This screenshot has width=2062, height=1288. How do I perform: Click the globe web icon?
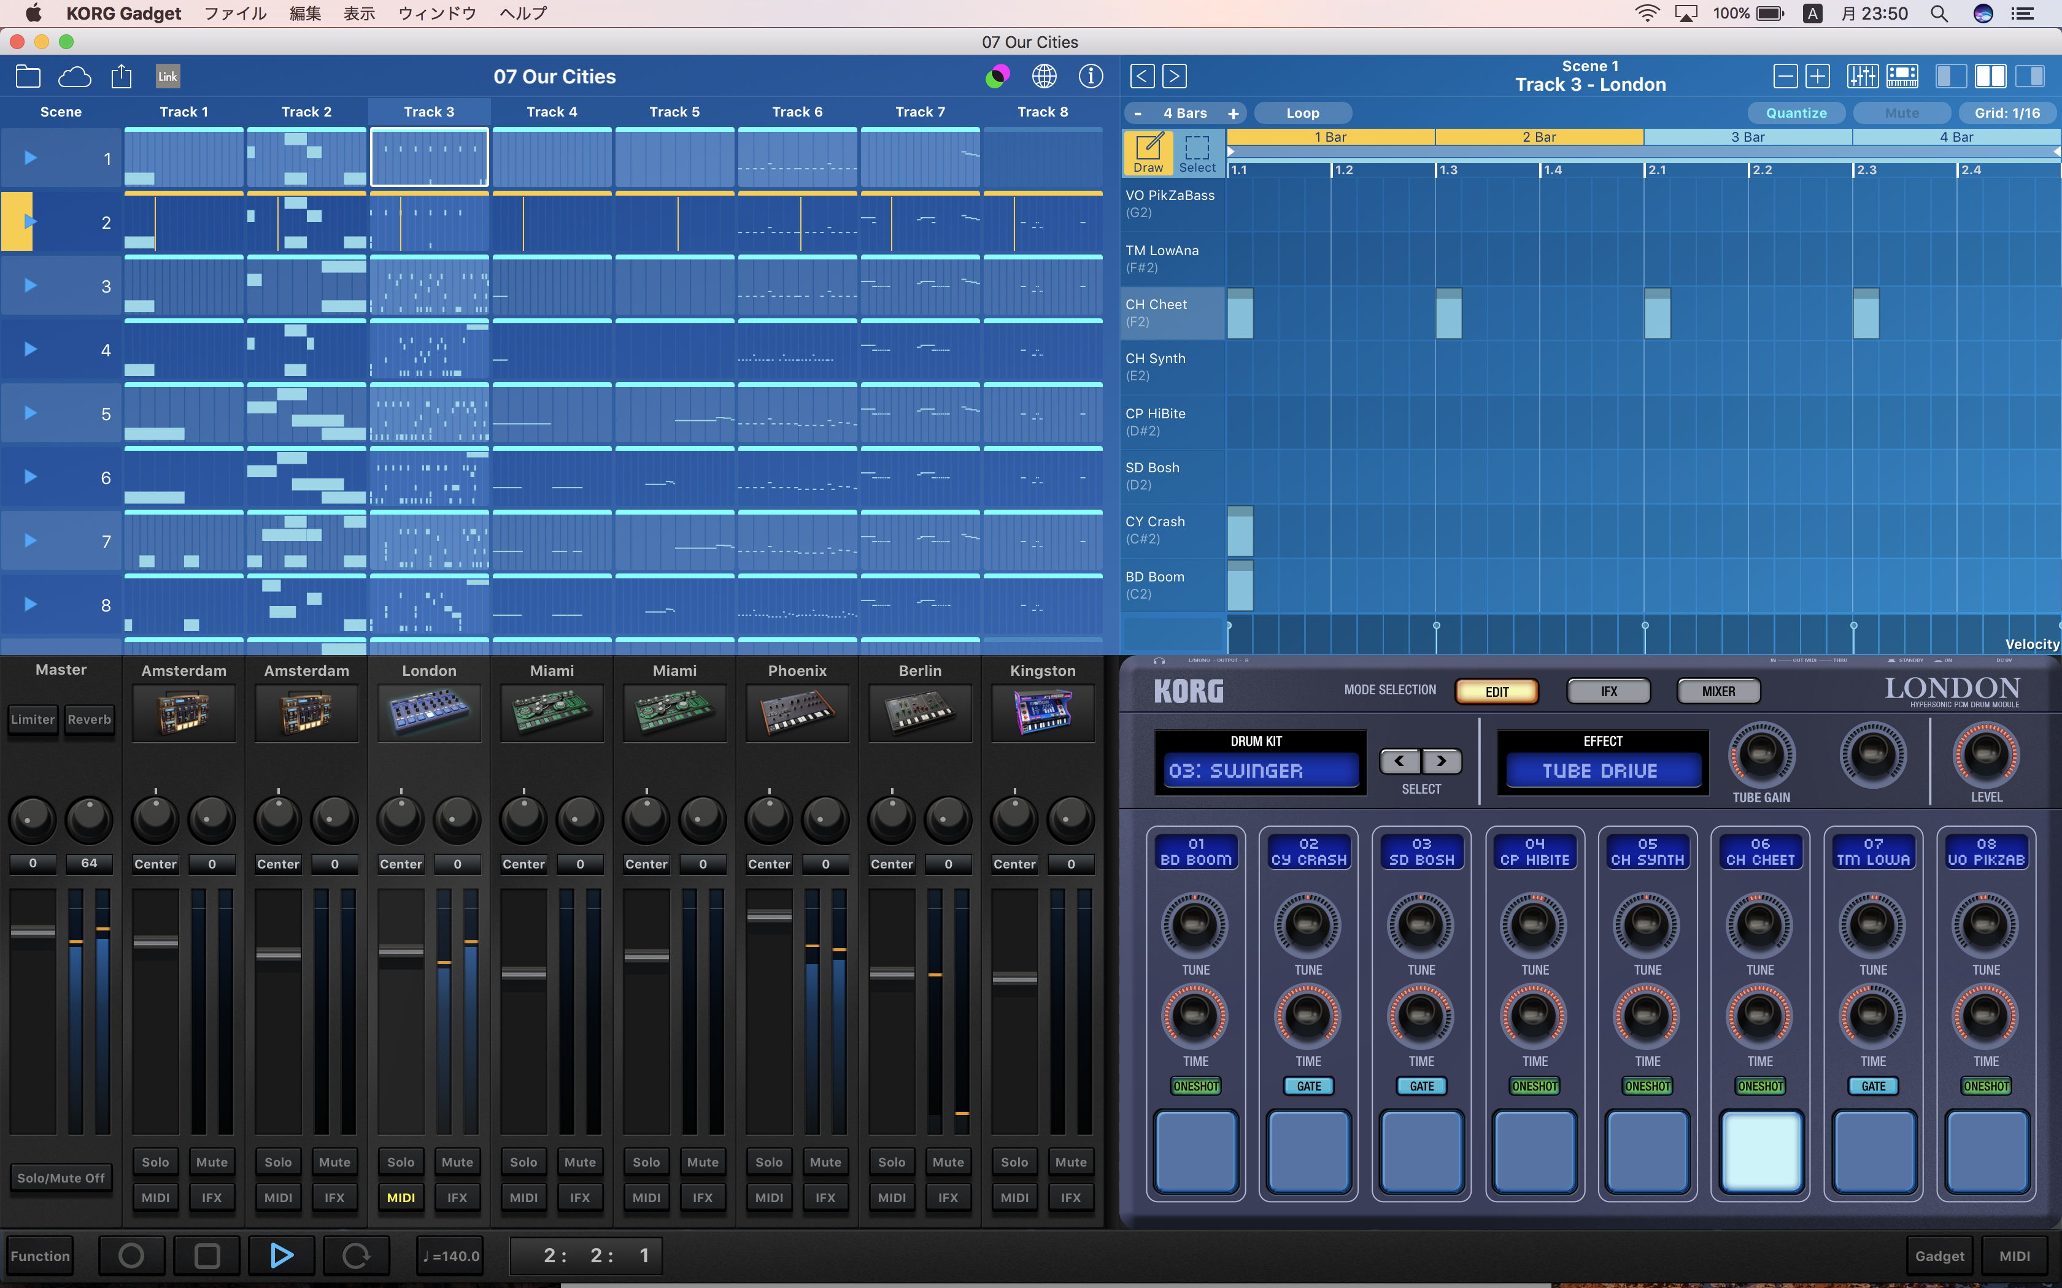tap(1044, 77)
